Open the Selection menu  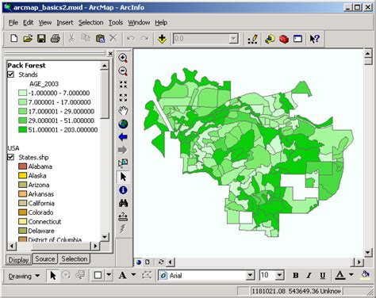point(90,23)
